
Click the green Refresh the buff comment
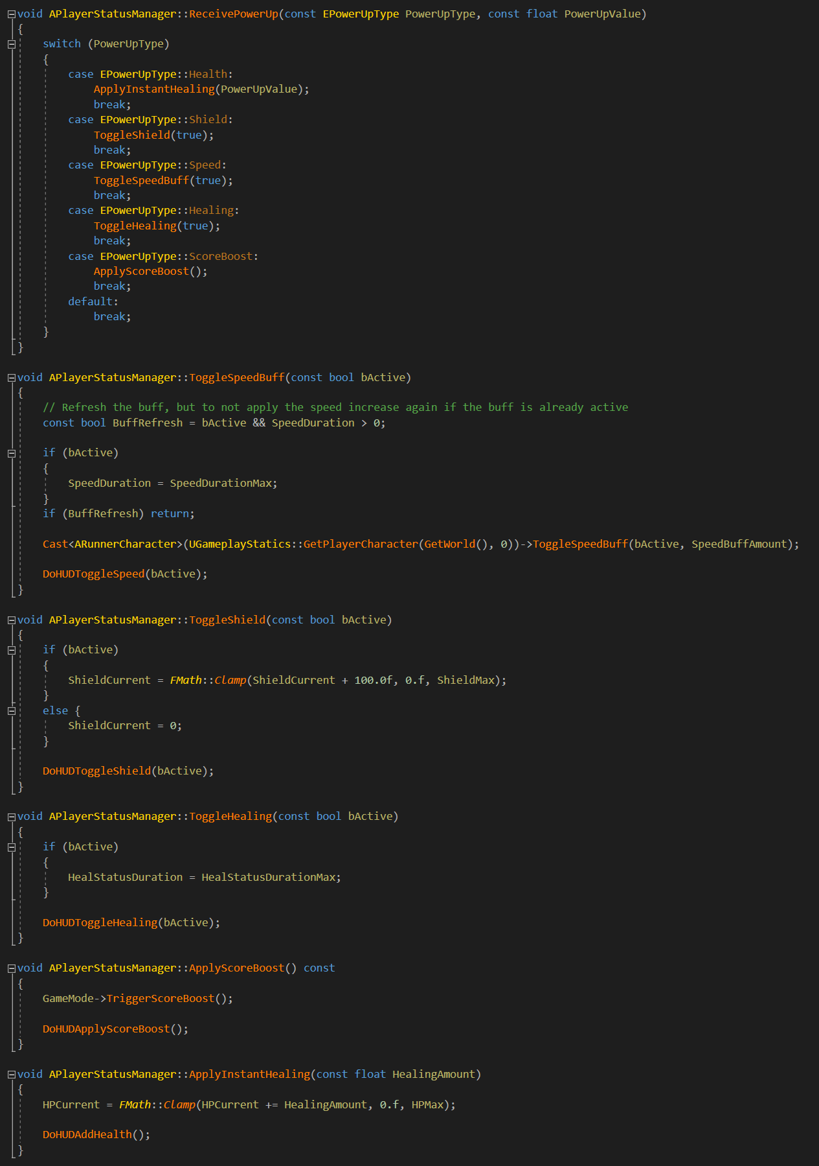[335, 408]
